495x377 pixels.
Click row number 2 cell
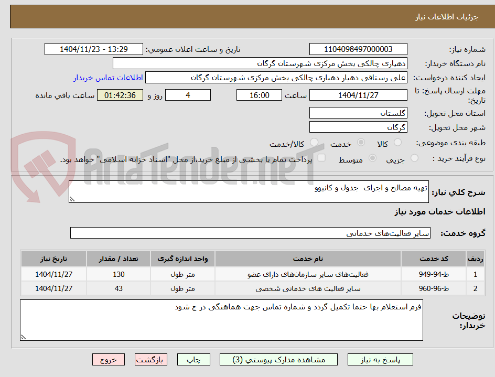point(476,288)
